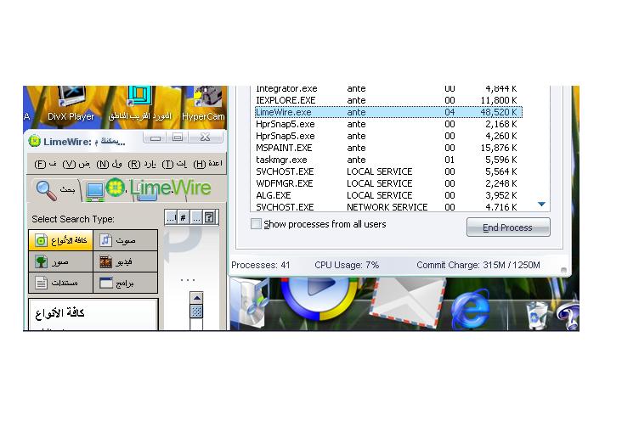Choose the Programs (برامج) search type

[126, 283]
